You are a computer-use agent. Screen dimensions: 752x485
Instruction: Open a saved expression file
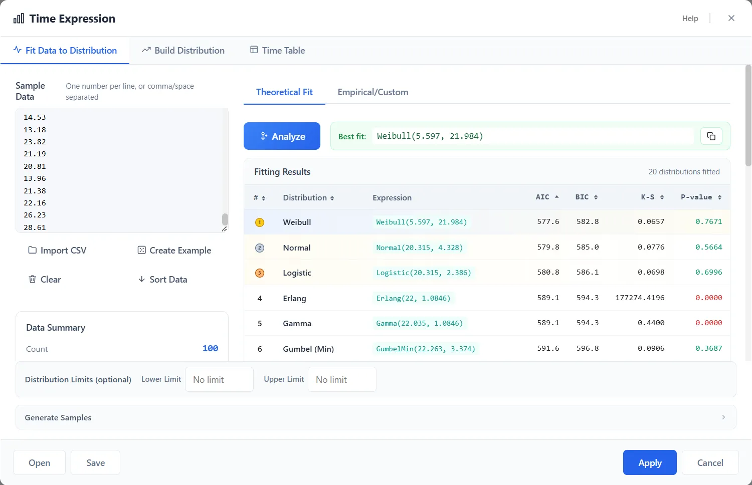(x=39, y=462)
